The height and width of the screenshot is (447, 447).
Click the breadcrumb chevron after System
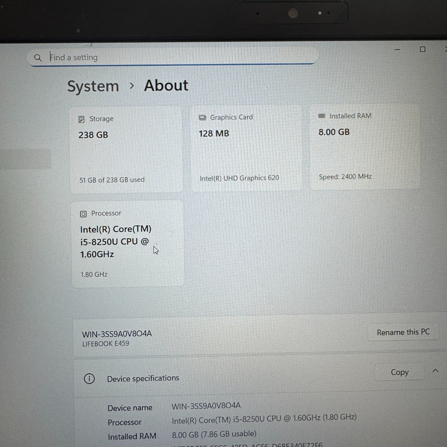click(x=132, y=86)
